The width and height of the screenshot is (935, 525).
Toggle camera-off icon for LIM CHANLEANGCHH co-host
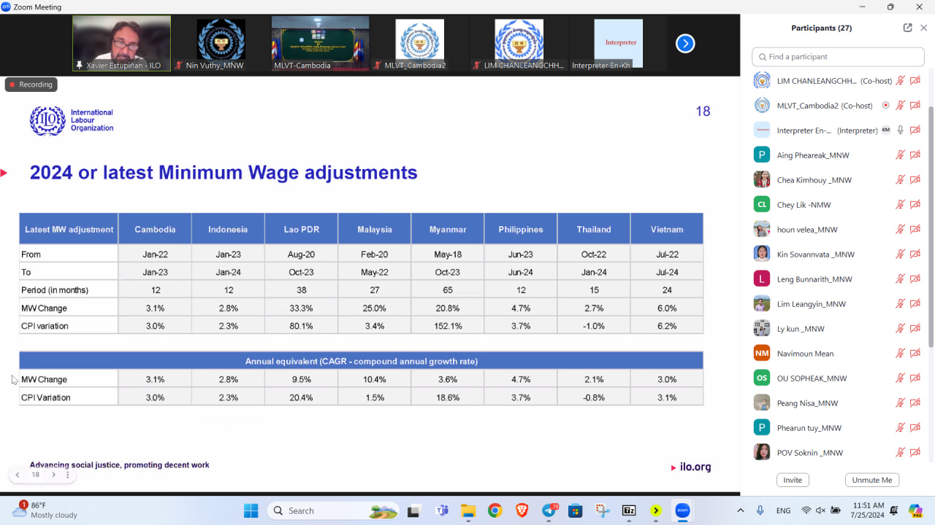click(915, 81)
